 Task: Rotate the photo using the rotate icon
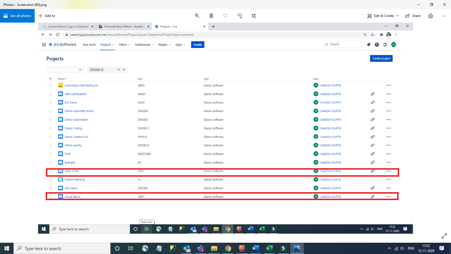pos(240,16)
